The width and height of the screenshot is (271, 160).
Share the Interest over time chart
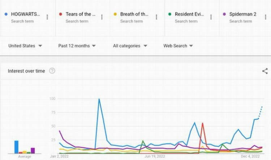265,71
